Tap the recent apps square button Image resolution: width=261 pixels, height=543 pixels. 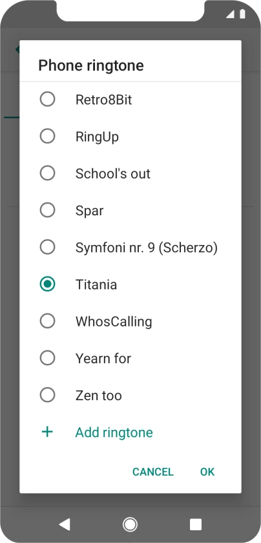pyautogui.click(x=196, y=524)
